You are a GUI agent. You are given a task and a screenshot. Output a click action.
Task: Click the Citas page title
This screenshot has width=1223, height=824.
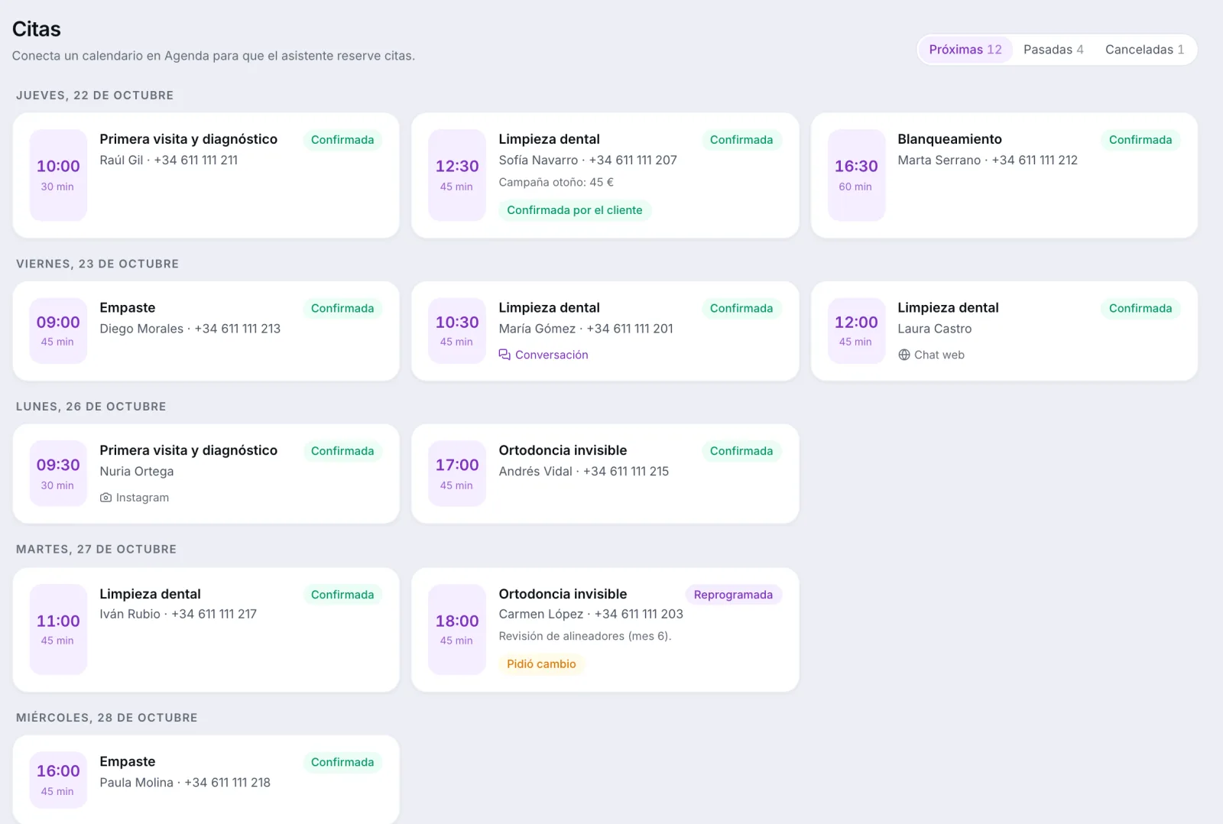click(x=37, y=29)
